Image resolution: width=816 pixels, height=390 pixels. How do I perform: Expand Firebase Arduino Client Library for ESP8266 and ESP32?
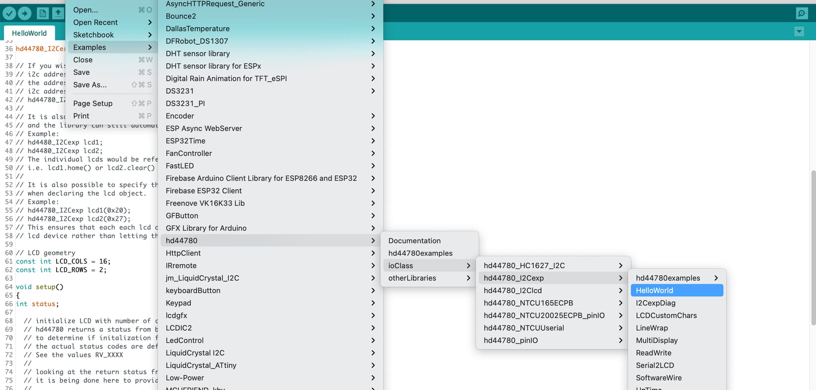(270, 178)
